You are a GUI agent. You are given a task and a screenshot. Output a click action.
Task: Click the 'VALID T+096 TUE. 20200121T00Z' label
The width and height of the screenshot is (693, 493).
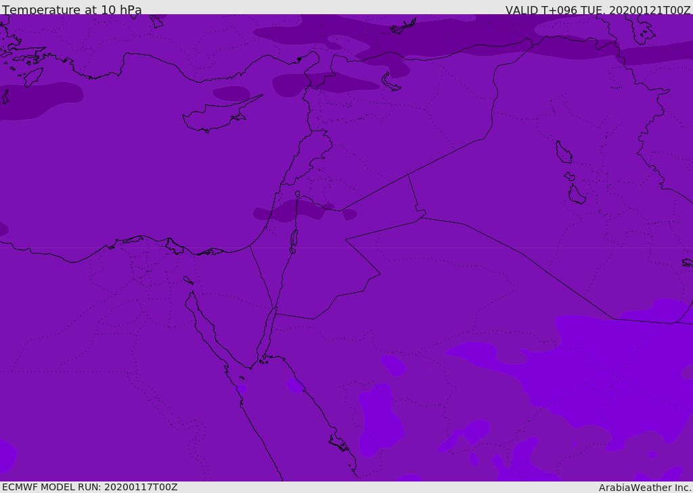coord(598,9)
